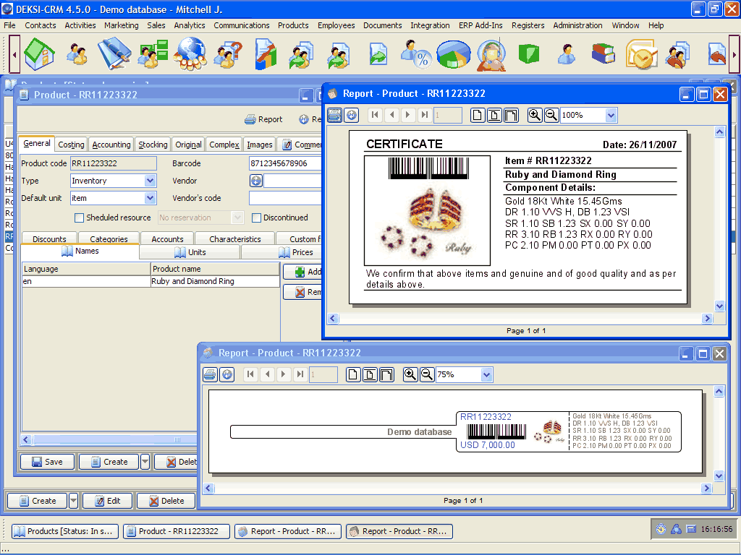
Task: Open 100% zoom dropdown in certificate report
Action: [x=611, y=115]
